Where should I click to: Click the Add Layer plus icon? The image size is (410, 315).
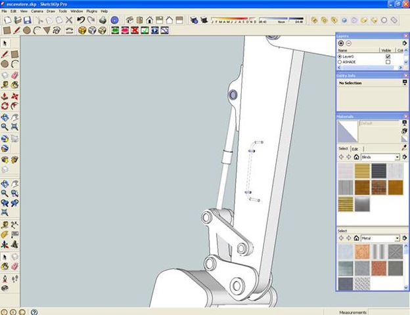341,43
